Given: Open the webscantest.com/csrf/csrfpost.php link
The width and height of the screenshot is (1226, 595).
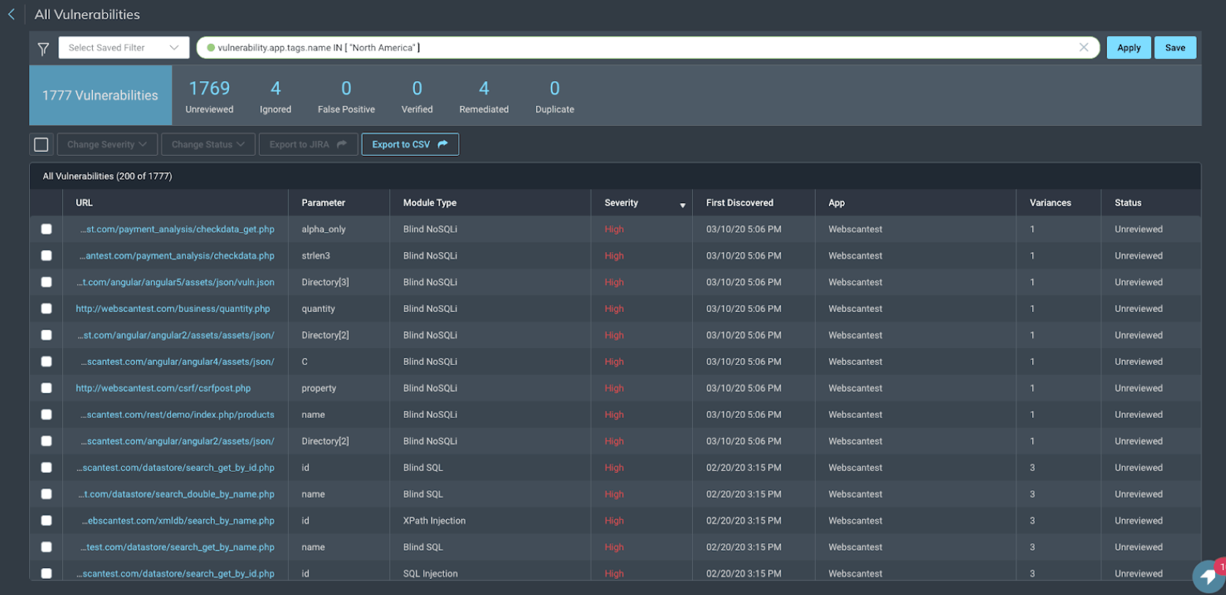Looking at the screenshot, I should (163, 388).
